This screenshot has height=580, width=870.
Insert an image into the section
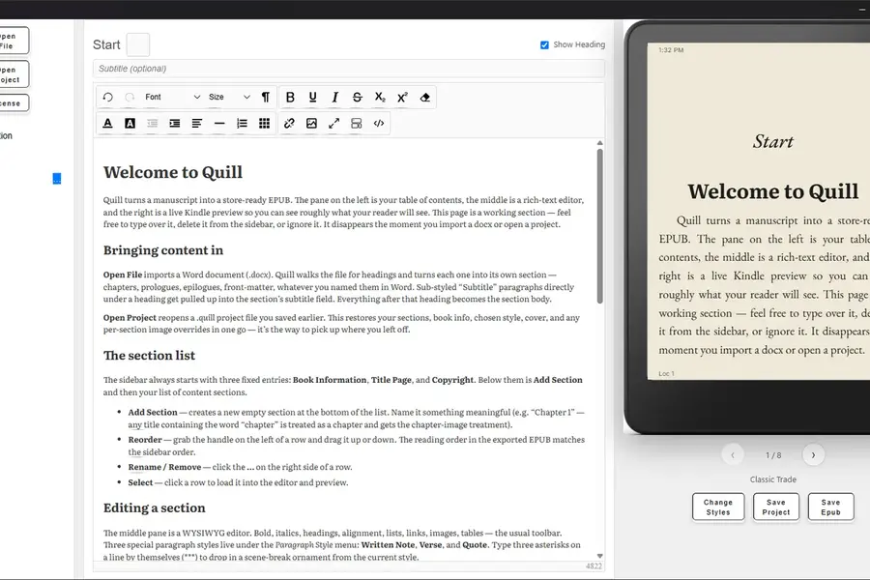click(311, 123)
